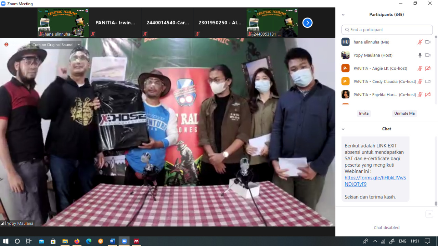Open Firefox from the taskbar

point(77,241)
